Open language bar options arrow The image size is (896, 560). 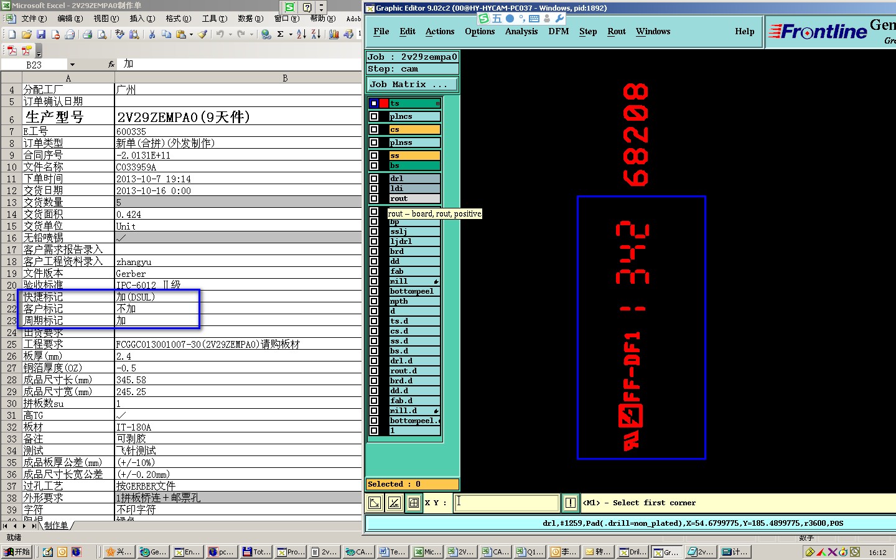coord(321,7)
